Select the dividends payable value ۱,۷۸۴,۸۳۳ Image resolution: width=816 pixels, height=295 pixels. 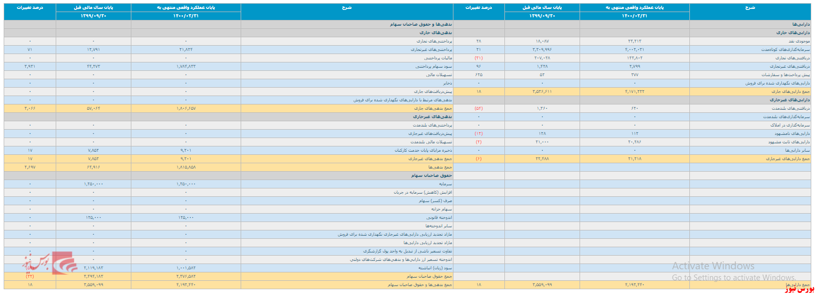tap(186, 66)
